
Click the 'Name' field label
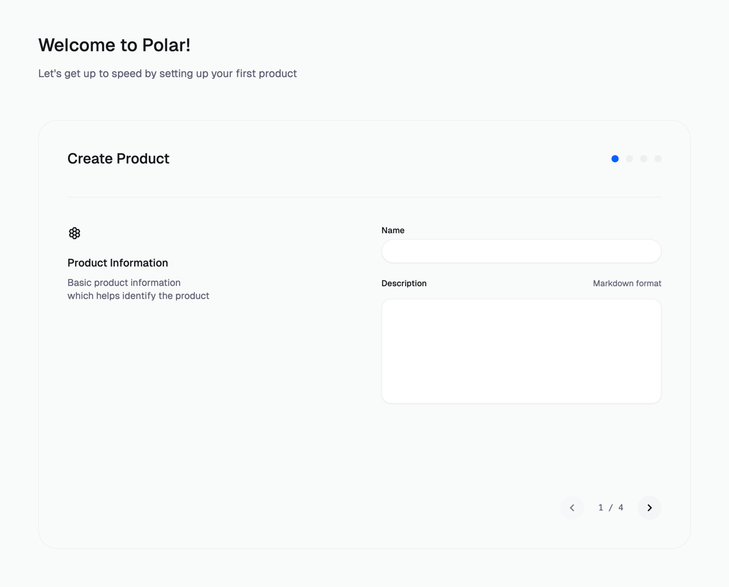click(393, 230)
